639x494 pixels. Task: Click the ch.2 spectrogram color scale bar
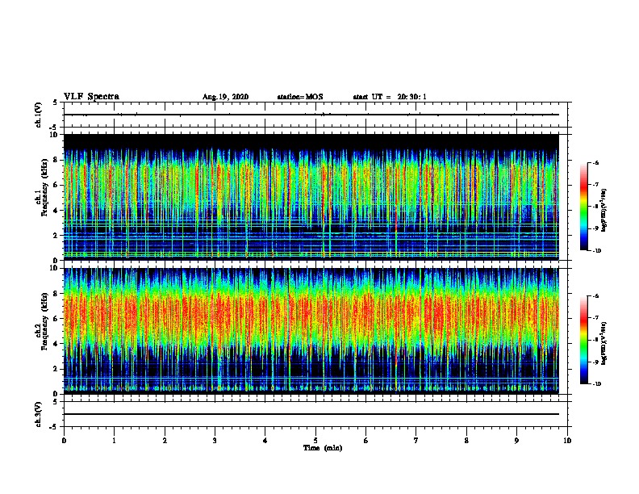584,340
